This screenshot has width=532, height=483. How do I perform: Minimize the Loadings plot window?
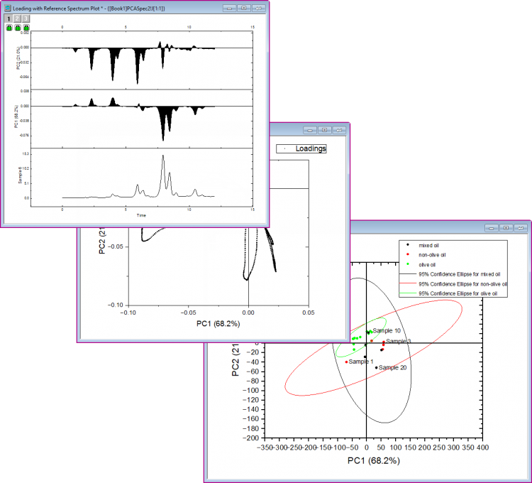tap(310, 130)
